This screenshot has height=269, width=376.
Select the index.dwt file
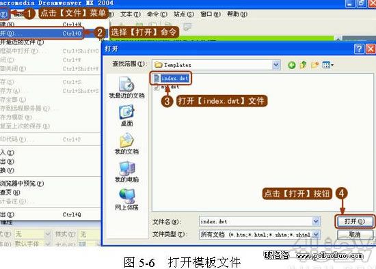coord(171,78)
